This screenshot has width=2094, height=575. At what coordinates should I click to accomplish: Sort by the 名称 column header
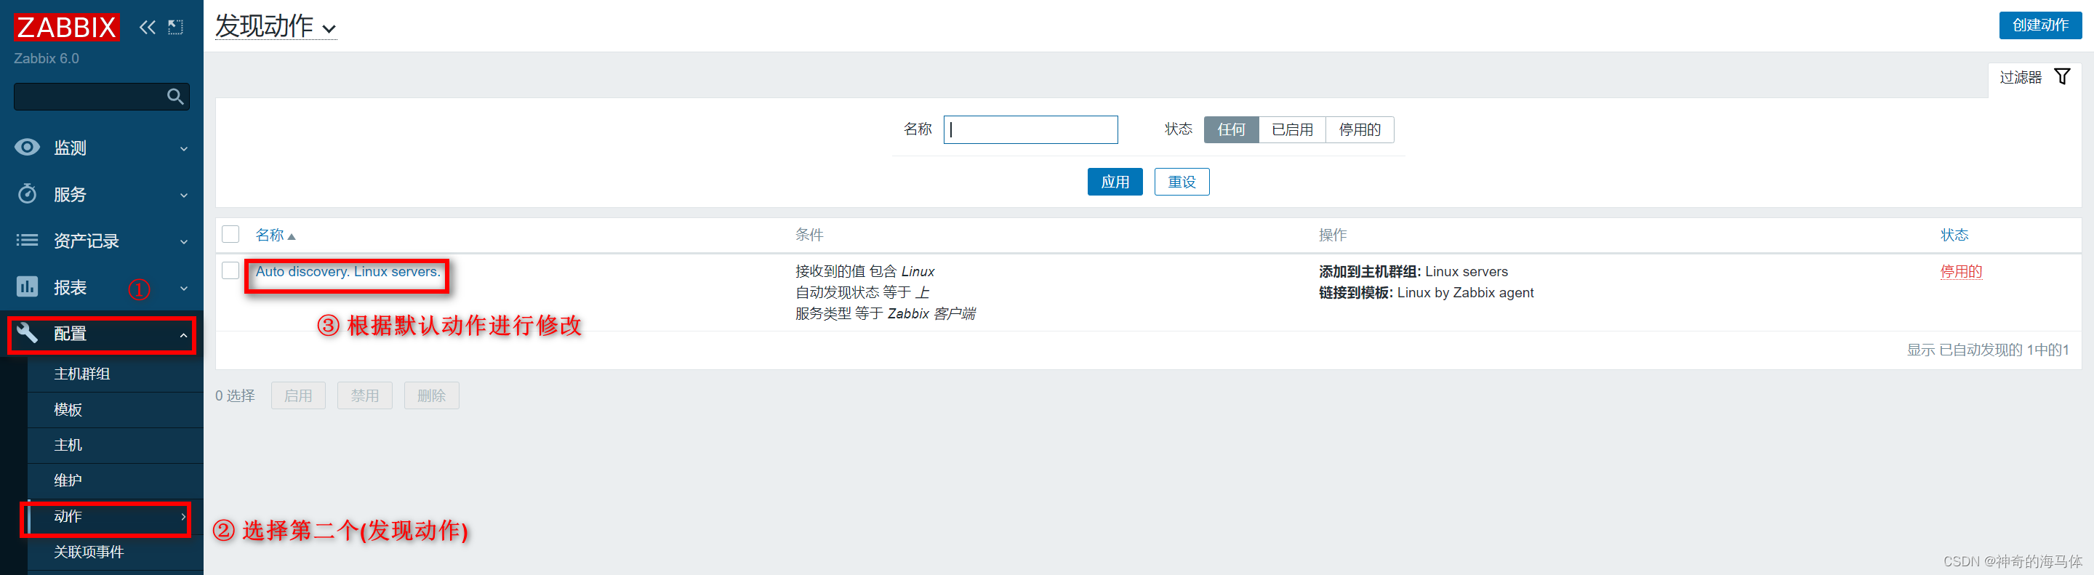pos(270,235)
